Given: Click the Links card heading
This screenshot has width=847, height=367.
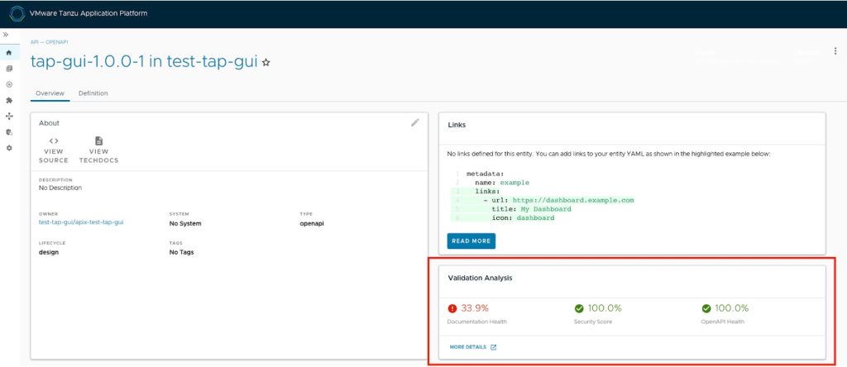Looking at the screenshot, I should [x=457, y=125].
